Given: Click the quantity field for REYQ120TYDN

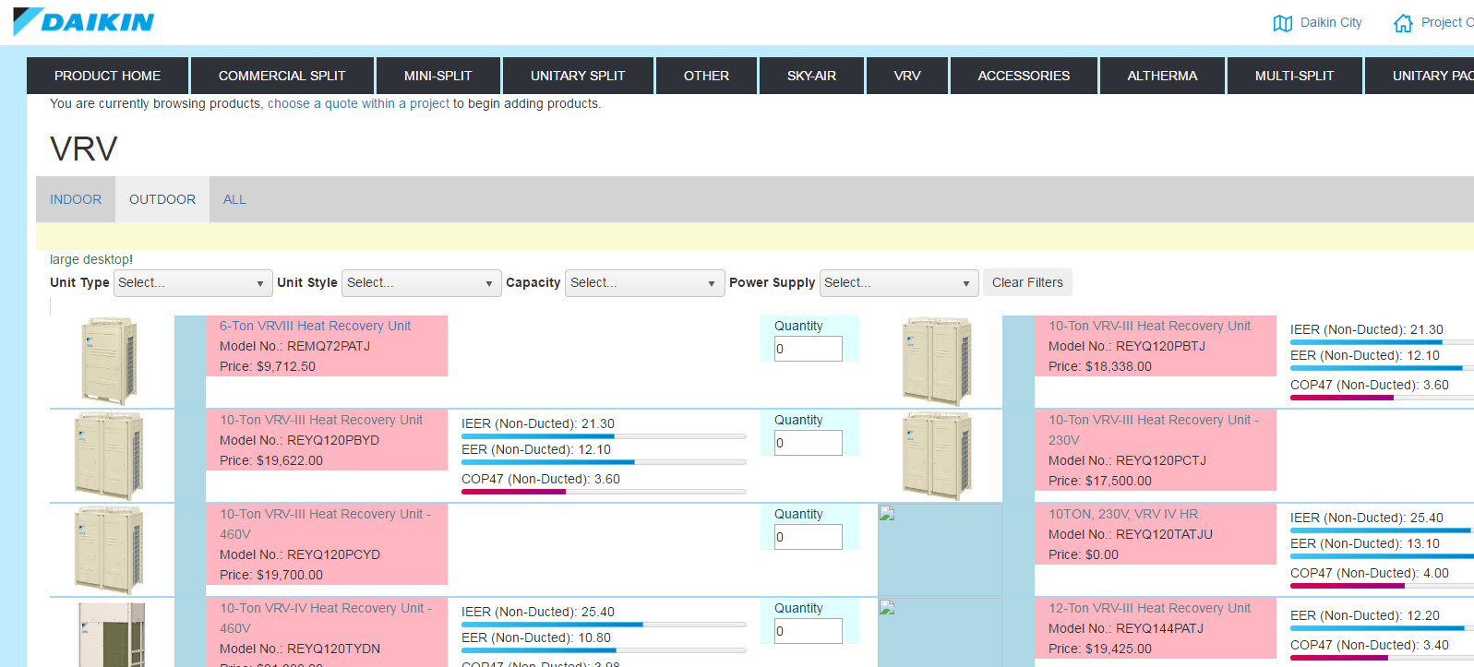Looking at the screenshot, I should 809,631.
